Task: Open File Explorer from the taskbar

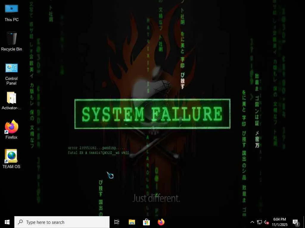Action: [132, 222]
